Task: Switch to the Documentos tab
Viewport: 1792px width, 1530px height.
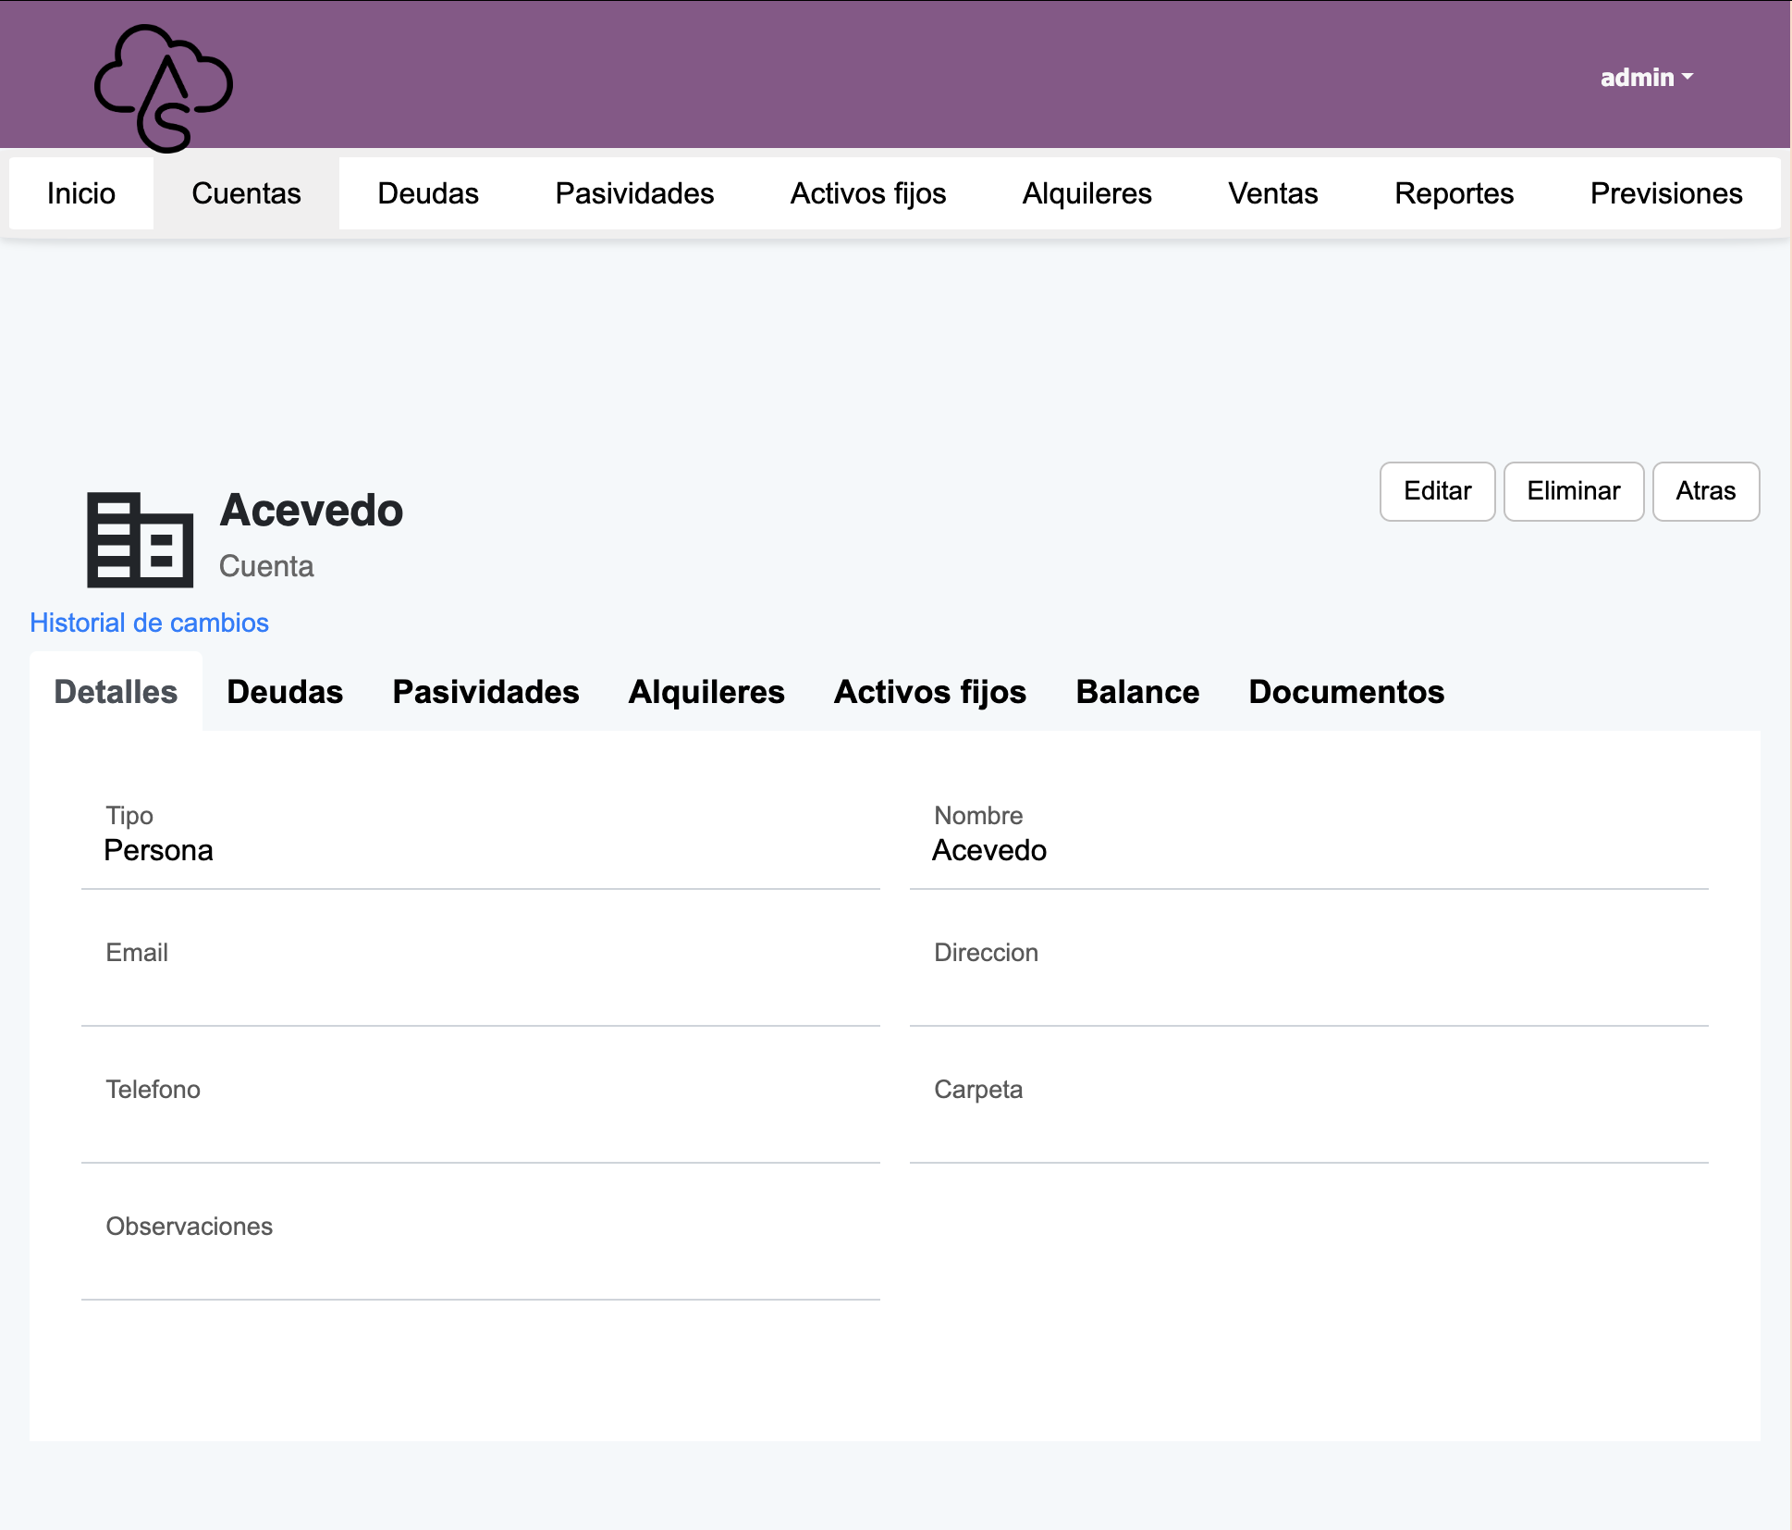Action: click(1345, 692)
